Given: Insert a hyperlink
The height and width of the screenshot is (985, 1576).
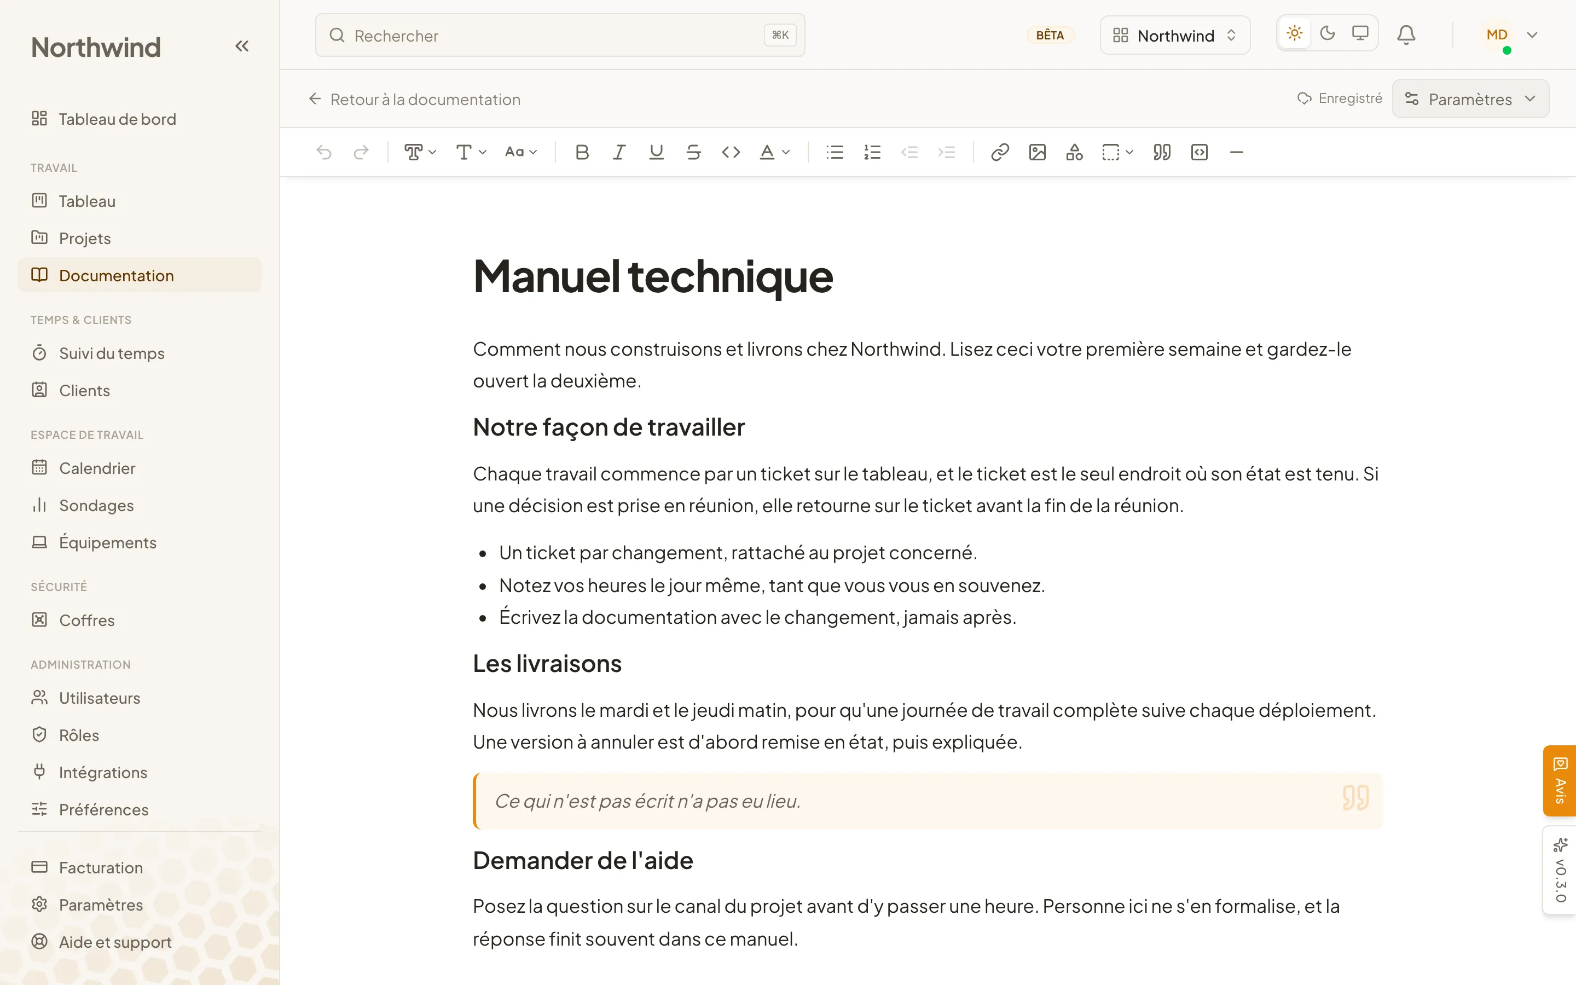Looking at the screenshot, I should pos(1000,153).
